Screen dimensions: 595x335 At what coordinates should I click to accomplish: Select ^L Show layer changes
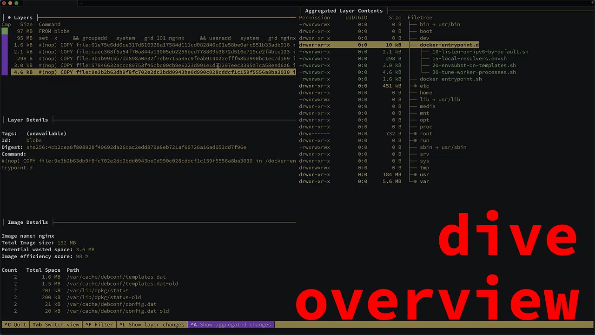[152, 325]
